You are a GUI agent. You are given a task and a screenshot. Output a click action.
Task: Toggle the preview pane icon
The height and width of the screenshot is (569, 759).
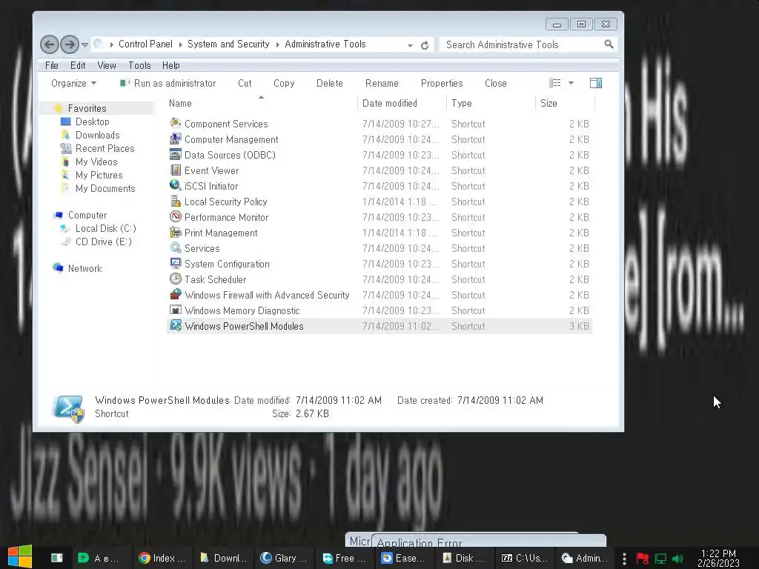click(x=596, y=83)
